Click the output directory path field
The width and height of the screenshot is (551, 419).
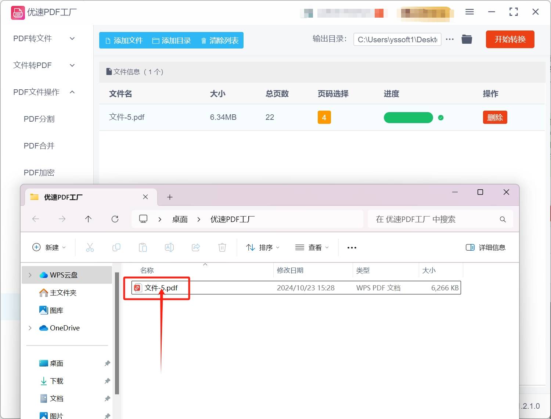tap(397, 39)
